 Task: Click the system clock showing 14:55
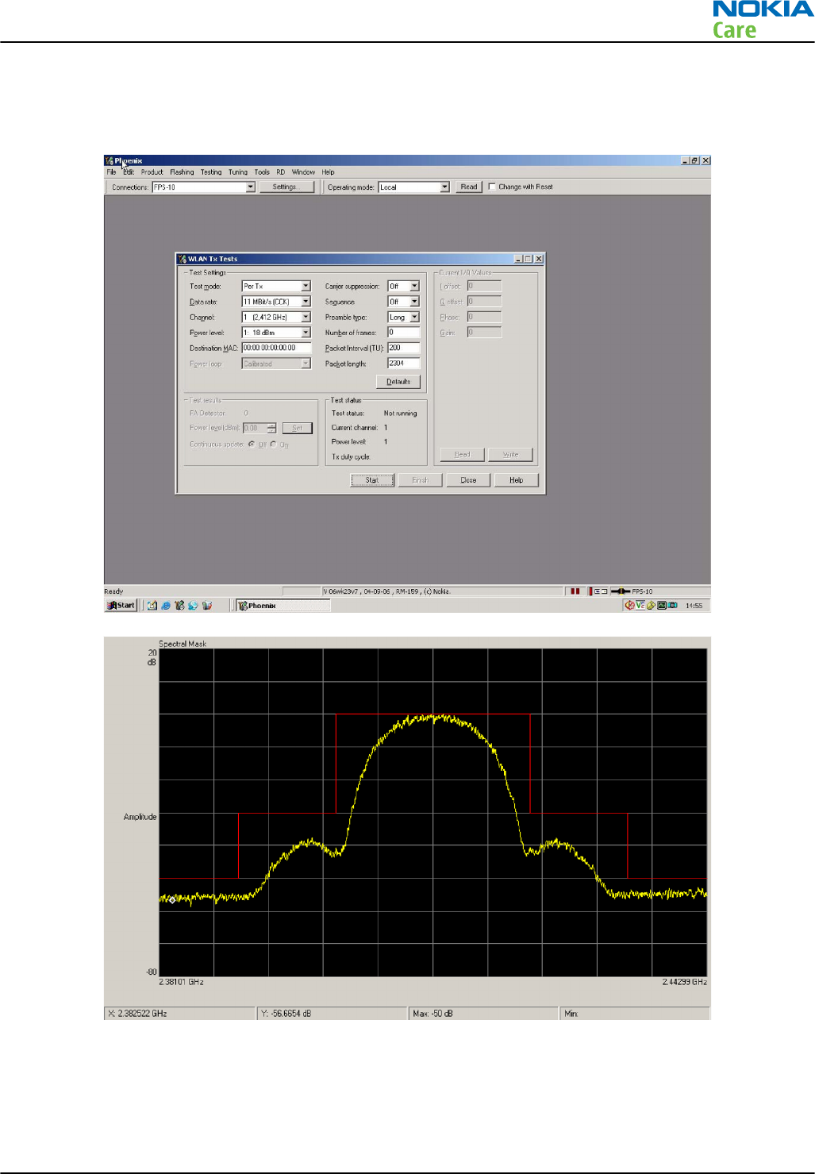tap(694, 606)
